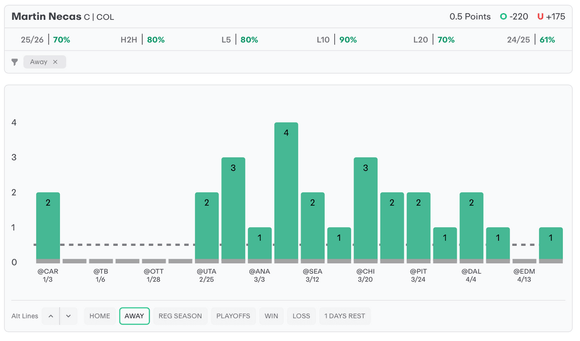580x341 pixels.
Task: Select the H2H hit rate tab
Action: point(142,40)
